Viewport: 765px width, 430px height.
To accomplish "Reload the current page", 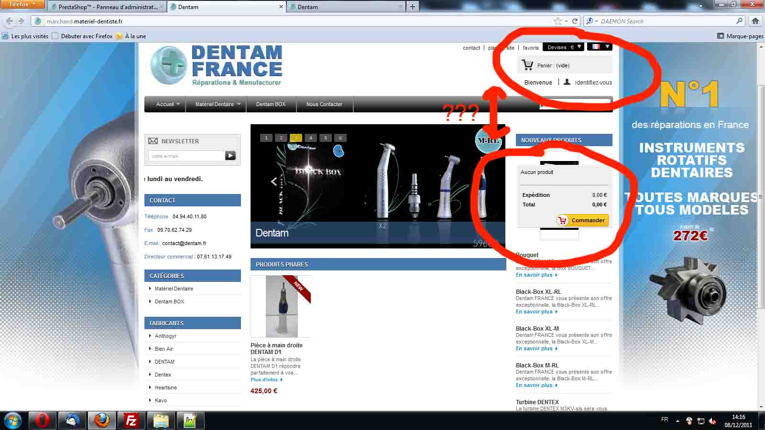I will pyautogui.click(x=575, y=21).
